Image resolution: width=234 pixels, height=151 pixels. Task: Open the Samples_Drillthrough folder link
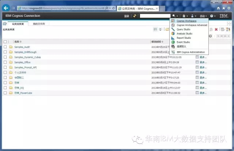(25, 52)
